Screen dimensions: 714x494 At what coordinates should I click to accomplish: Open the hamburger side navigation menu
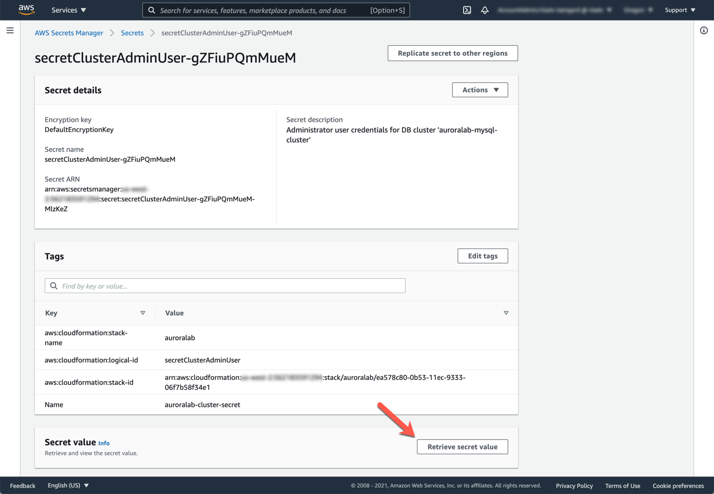point(10,31)
